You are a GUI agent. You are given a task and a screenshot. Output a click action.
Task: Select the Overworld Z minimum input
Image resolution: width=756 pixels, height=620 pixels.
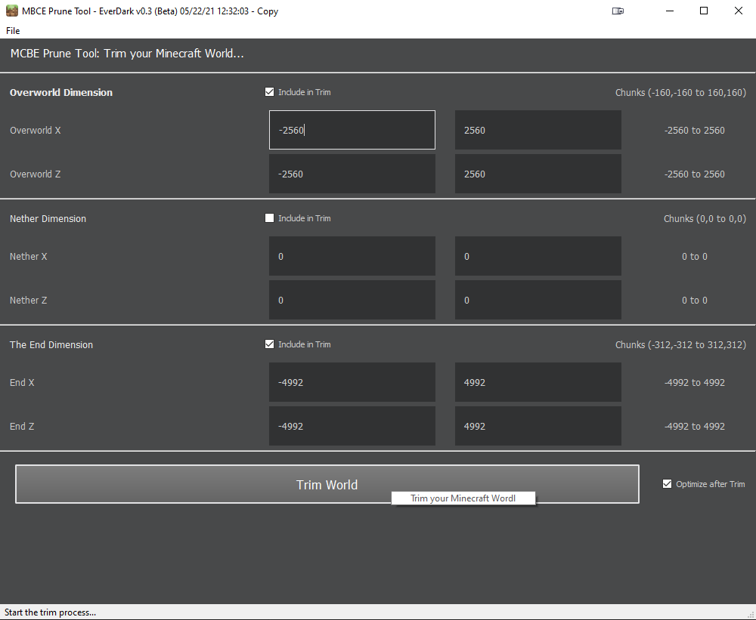click(352, 174)
